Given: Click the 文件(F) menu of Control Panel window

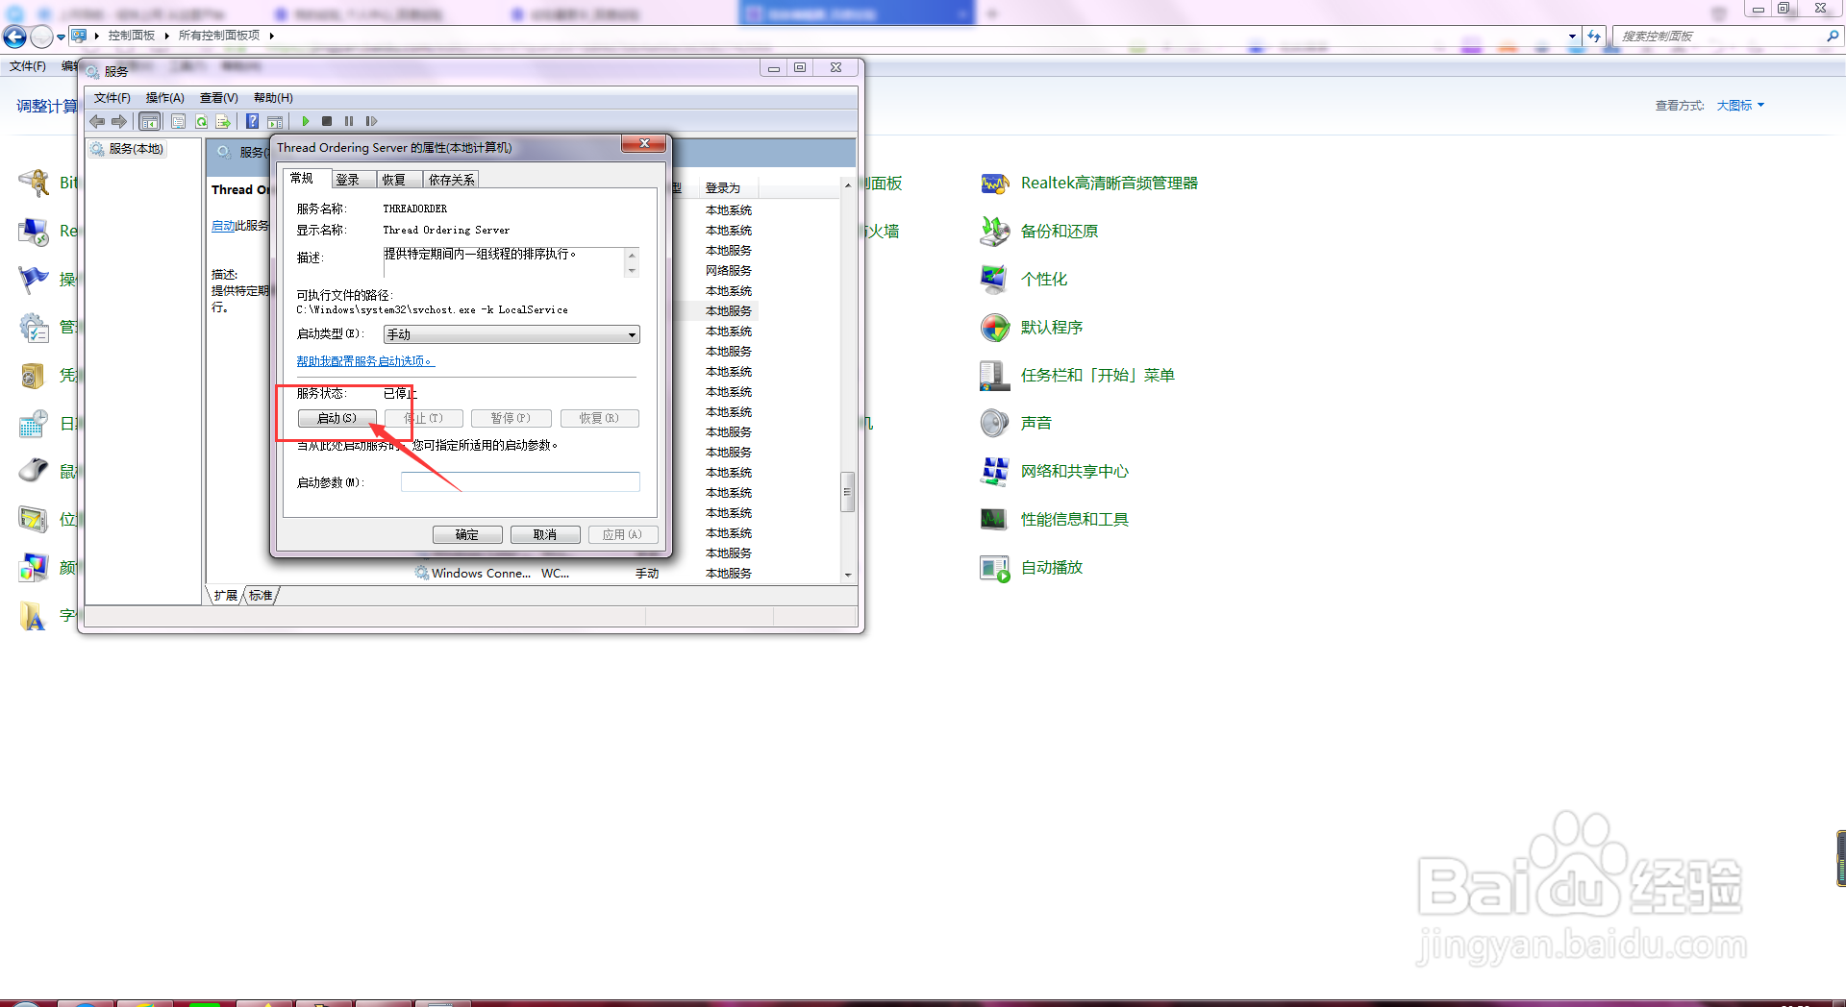Looking at the screenshot, I should click(x=28, y=66).
